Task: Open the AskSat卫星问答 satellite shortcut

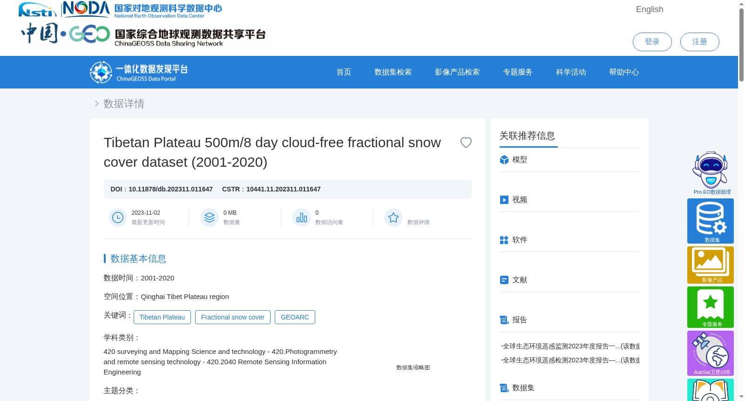Action: coord(711,353)
